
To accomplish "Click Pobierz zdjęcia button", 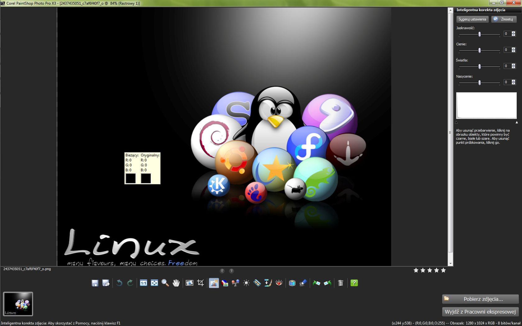I will (x=480, y=299).
